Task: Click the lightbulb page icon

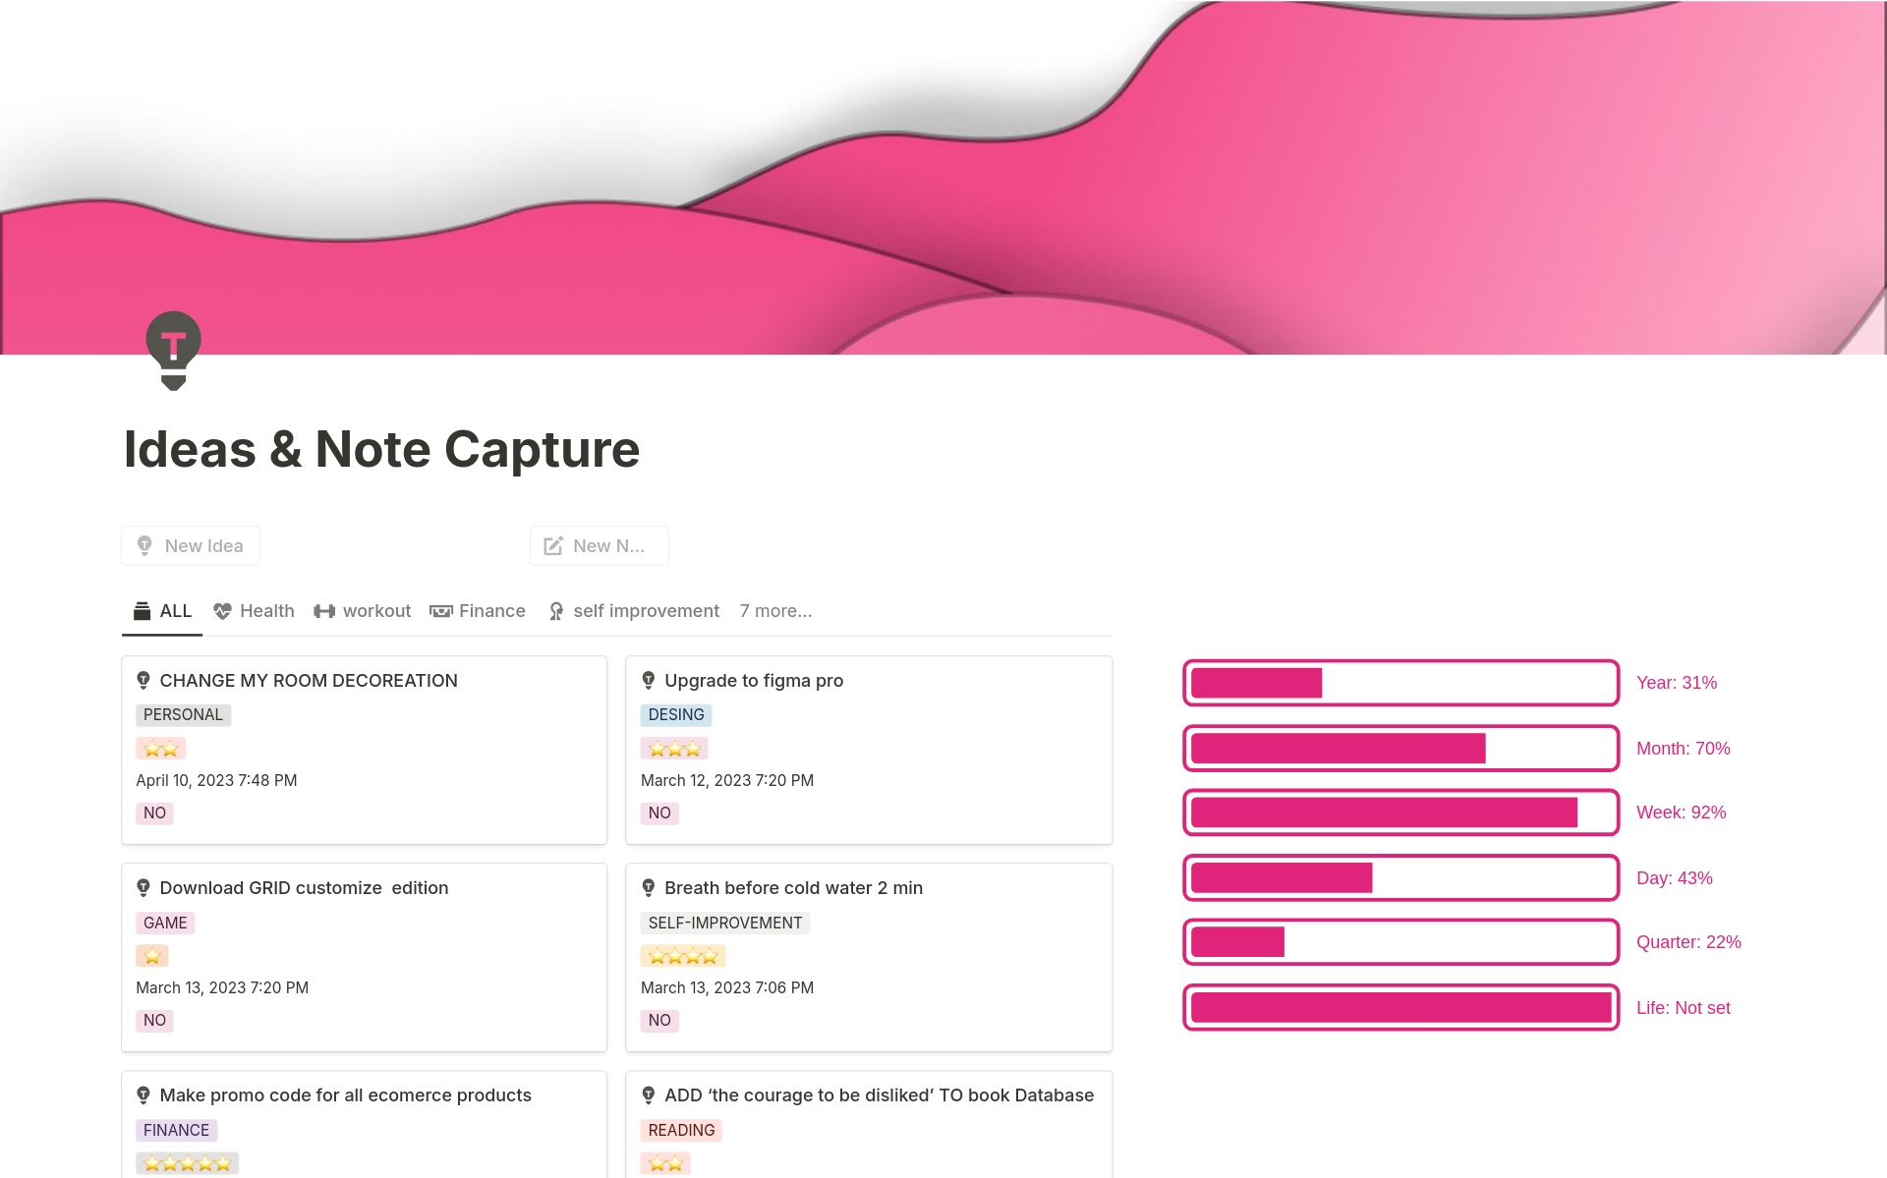Action: click(x=173, y=351)
